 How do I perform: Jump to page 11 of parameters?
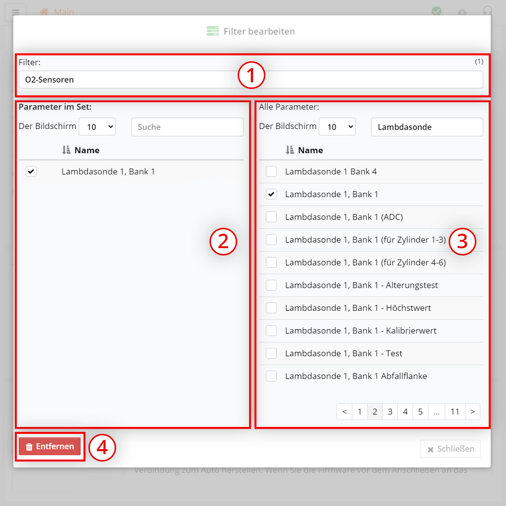tap(455, 412)
